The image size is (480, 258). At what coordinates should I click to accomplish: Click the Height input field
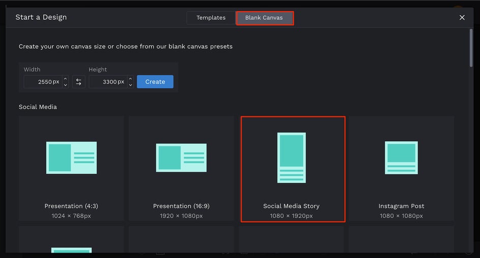(107, 82)
